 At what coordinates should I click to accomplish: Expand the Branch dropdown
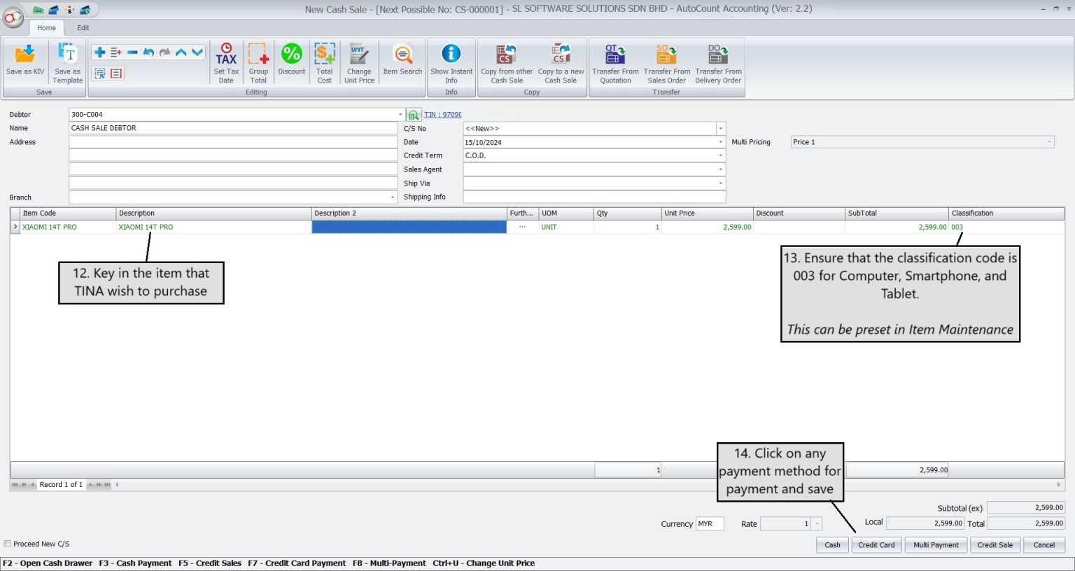(392, 197)
